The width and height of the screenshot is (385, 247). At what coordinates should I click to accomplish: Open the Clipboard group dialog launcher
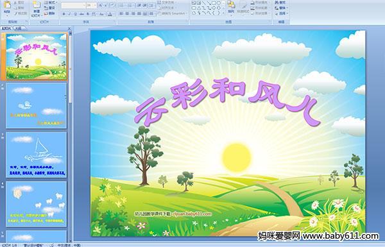point(26,22)
